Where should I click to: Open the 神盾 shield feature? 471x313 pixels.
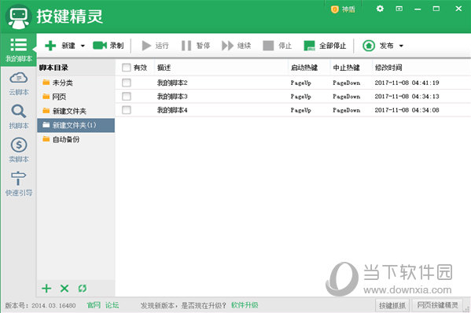tap(343, 9)
